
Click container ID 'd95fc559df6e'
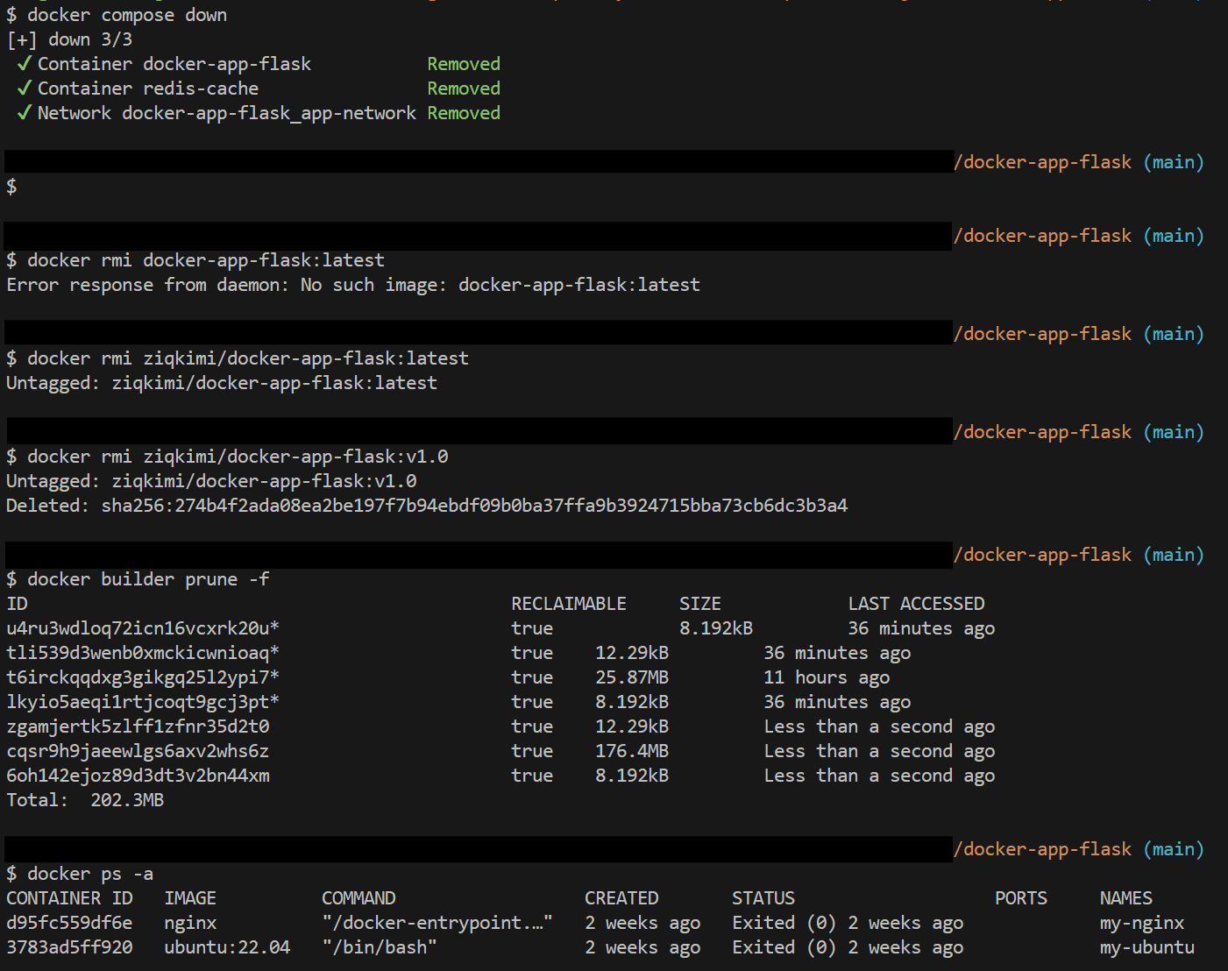pyautogui.click(x=69, y=923)
